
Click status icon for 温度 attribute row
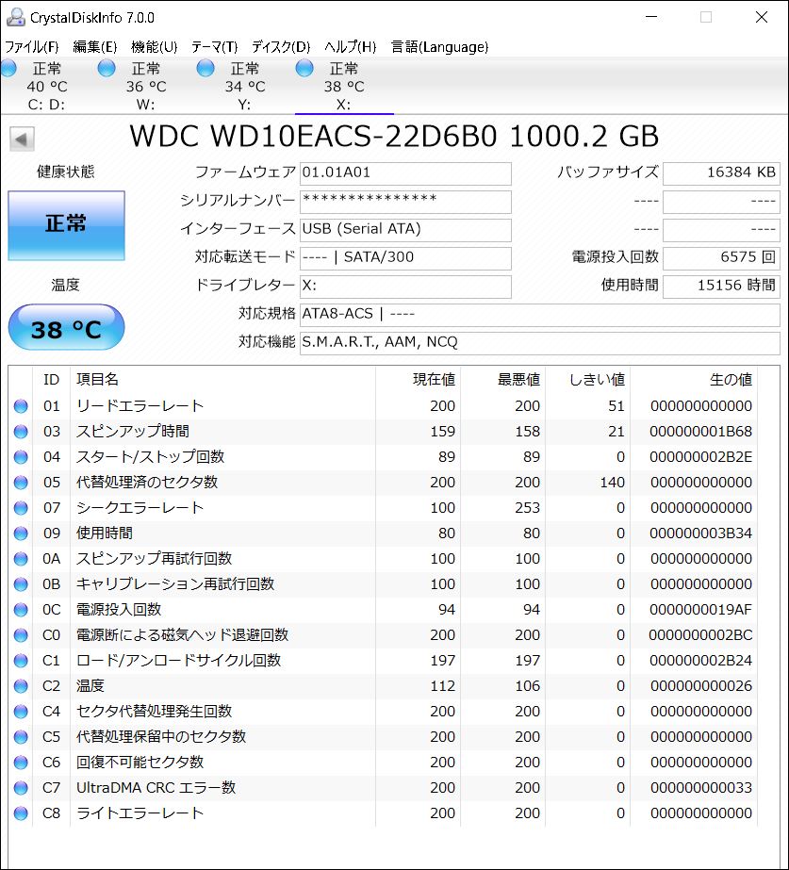coord(21,686)
